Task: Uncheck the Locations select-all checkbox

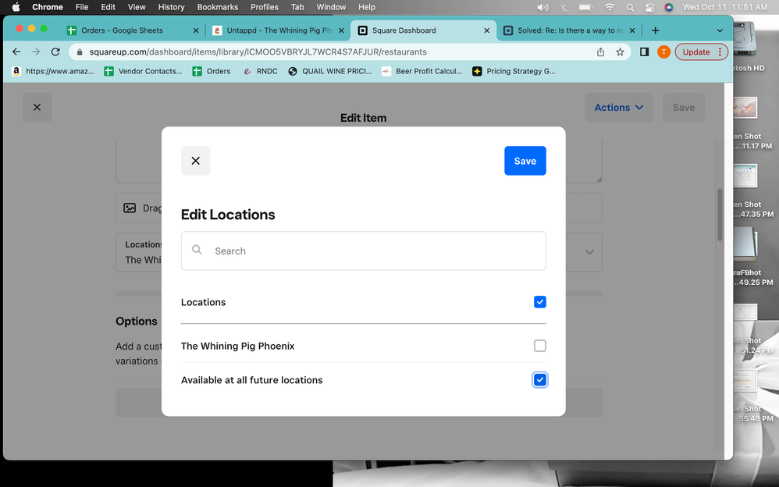Action: (x=539, y=302)
